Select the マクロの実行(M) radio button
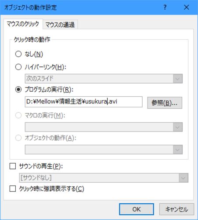Screen dimensions: 198x220 coord(18,115)
